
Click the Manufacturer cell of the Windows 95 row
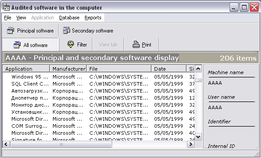coord(67,77)
